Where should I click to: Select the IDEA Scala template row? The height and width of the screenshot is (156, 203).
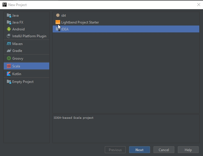pos(126,29)
